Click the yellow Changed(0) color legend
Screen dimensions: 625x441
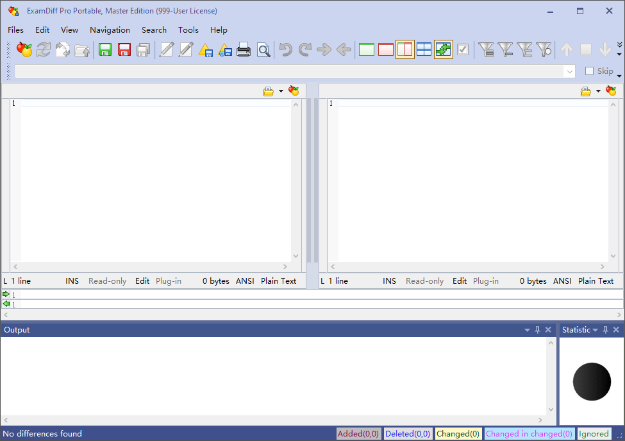coord(458,434)
